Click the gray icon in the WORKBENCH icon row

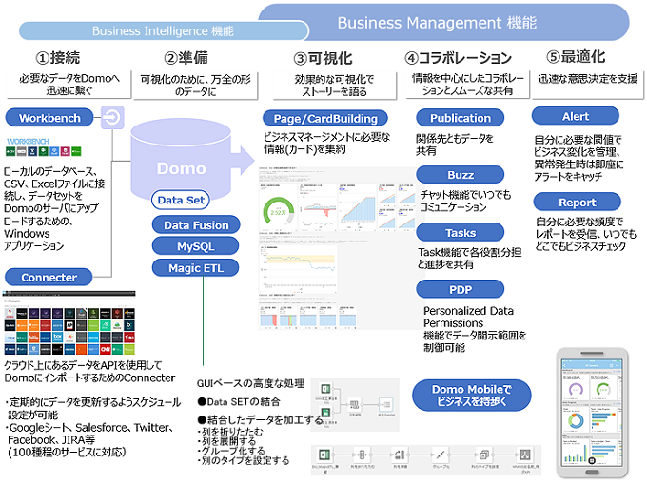[22, 151]
